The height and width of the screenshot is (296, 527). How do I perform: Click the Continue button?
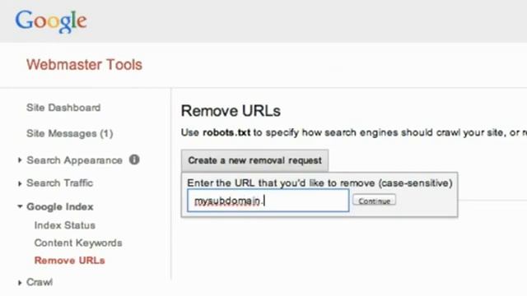point(374,201)
